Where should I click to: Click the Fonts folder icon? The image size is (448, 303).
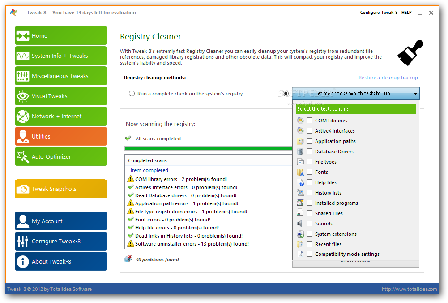(300, 172)
